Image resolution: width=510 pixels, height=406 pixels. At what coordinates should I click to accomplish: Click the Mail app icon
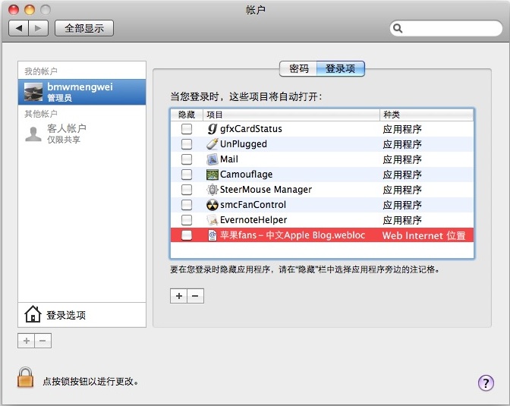click(212, 159)
